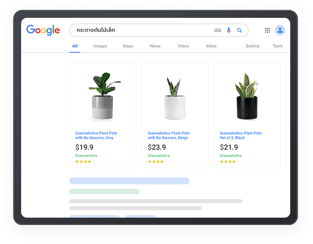Select the Video tab
The image size is (313, 244).
coord(183,46)
